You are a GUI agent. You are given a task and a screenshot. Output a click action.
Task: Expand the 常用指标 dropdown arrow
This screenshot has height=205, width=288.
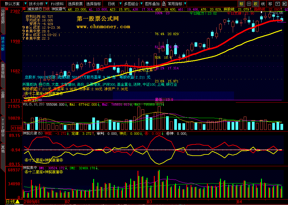(185, 4)
